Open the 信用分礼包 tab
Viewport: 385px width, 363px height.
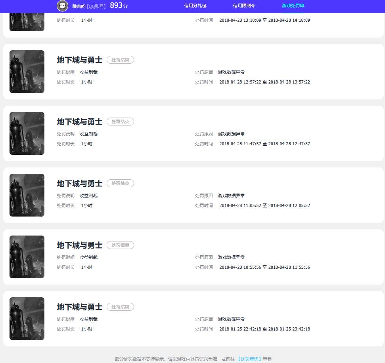(195, 6)
